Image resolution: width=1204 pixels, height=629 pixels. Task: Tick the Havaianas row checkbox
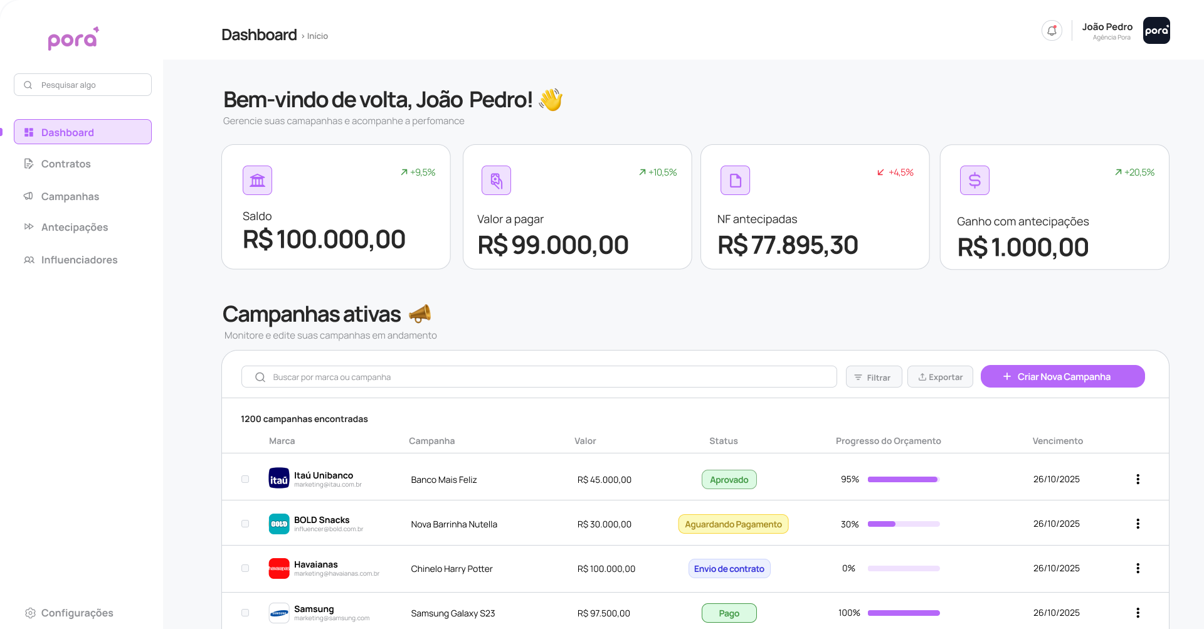coord(245,568)
